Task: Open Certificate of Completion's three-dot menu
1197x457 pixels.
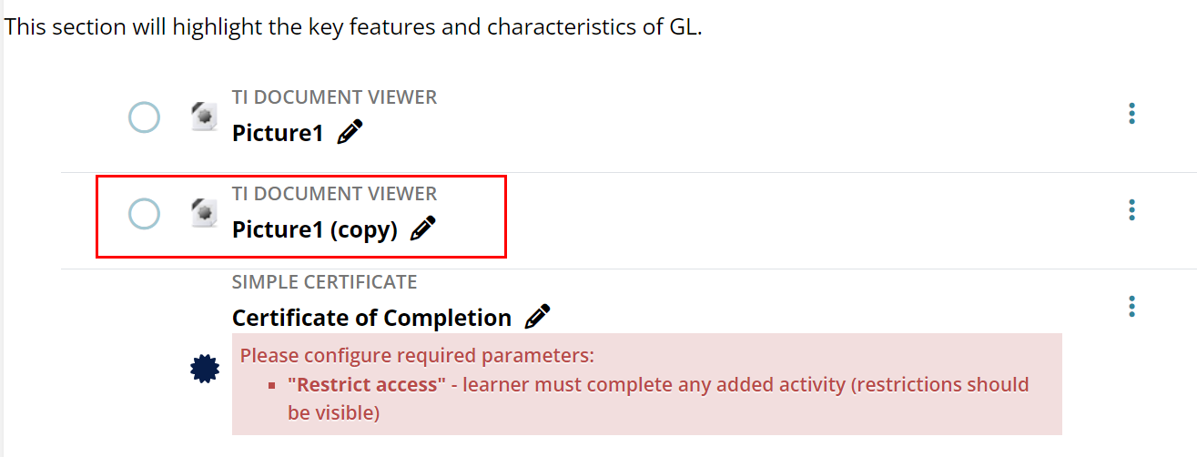Action: (x=1131, y=306)
